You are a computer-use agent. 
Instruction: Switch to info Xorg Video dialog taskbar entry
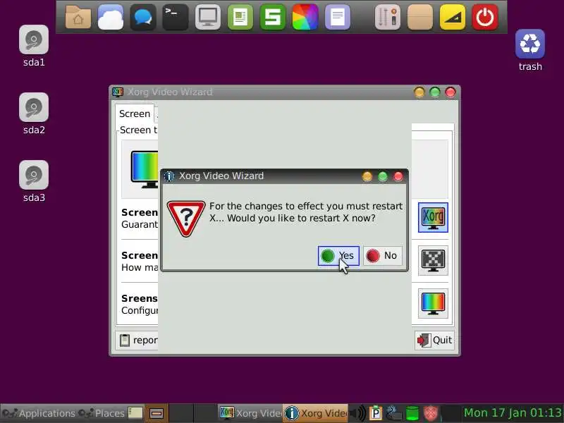click(x=315, y=413)
